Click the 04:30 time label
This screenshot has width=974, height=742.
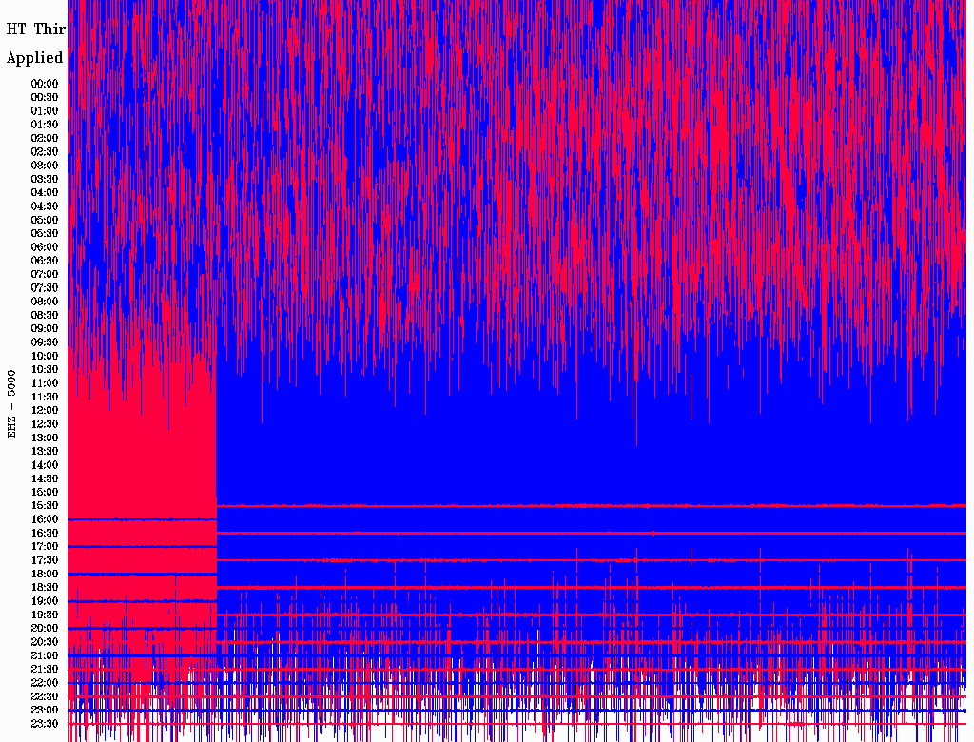45,206
